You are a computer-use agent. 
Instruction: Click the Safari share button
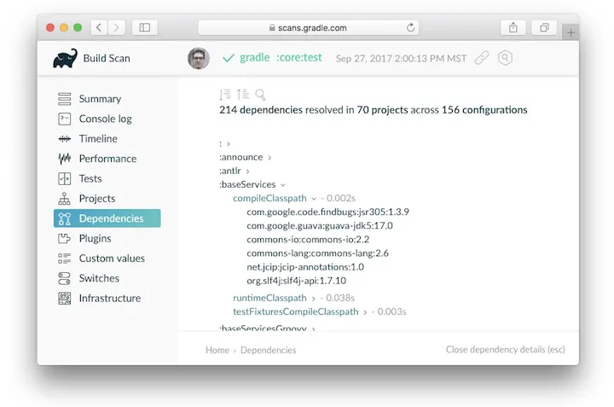[x=513, y=27]
